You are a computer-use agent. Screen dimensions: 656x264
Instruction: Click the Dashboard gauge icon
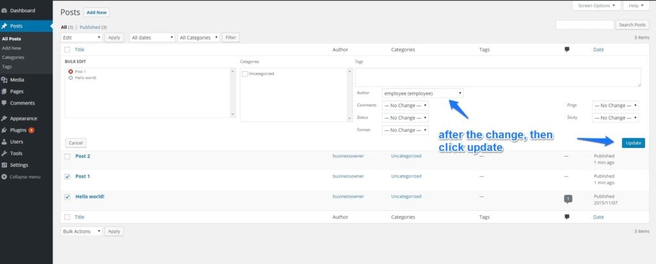4,10
